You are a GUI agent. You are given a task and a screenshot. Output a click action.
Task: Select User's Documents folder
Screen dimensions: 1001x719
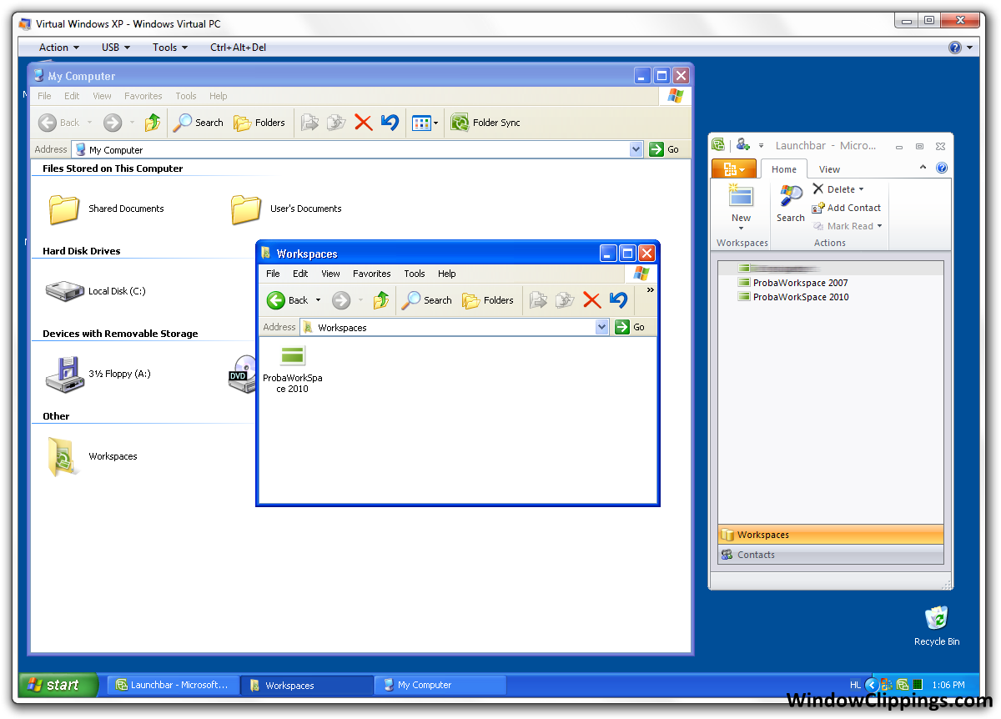(x=286, y=209)
